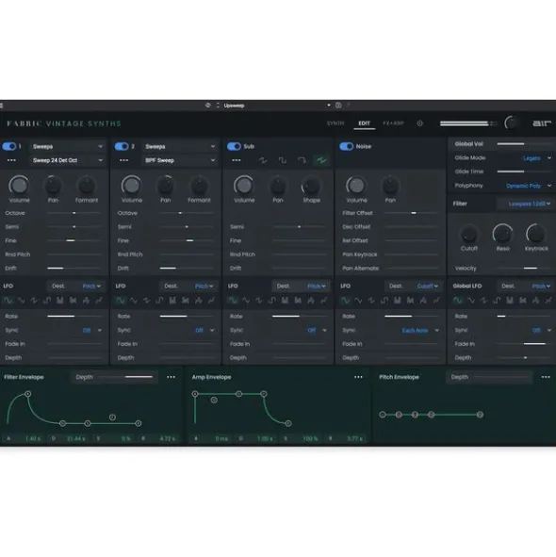The width and height of the screenshot is (556, 557).
Task: Toggle oscillator 1 on/off switch
Action: pyautogui.click(x=9, y=146)
